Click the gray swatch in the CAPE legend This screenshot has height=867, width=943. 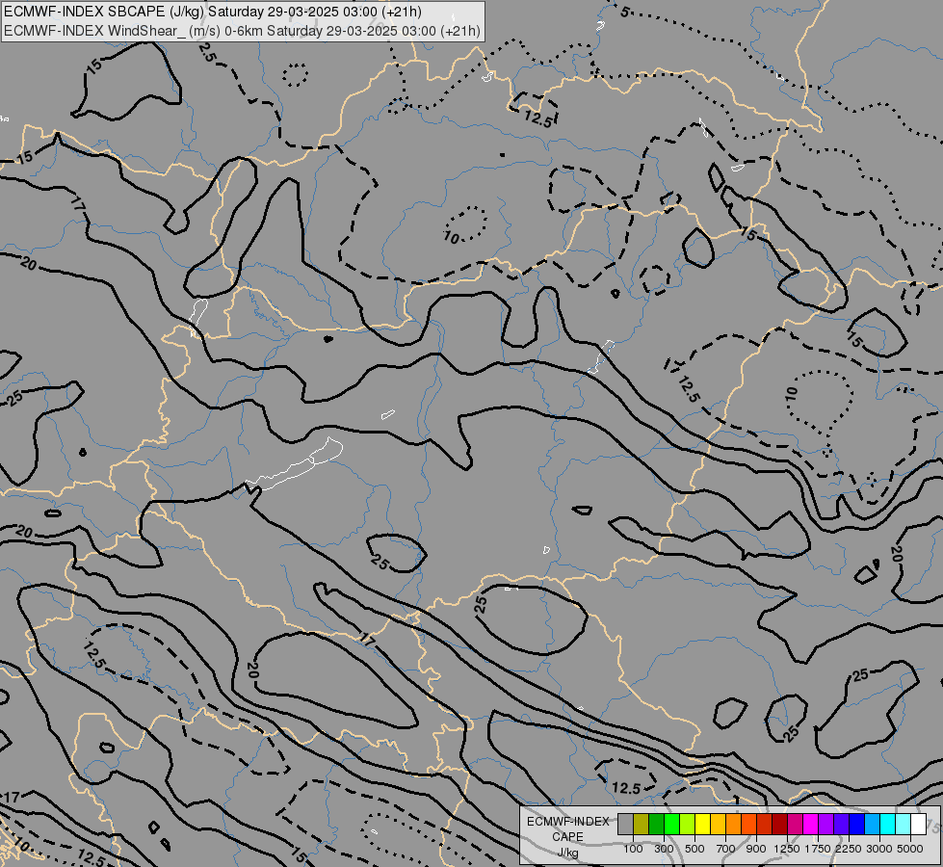pos(625,824)
